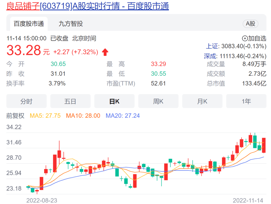Click the last red candlestick on the chart
The height and width of the screenshot is (204, 271).
tap(264, 145)
